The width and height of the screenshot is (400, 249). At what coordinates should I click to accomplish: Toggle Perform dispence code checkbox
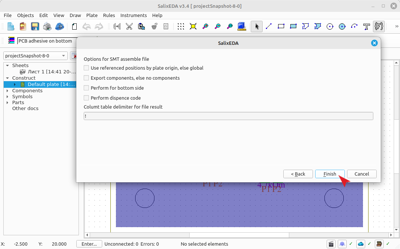[x=86, y=98]
